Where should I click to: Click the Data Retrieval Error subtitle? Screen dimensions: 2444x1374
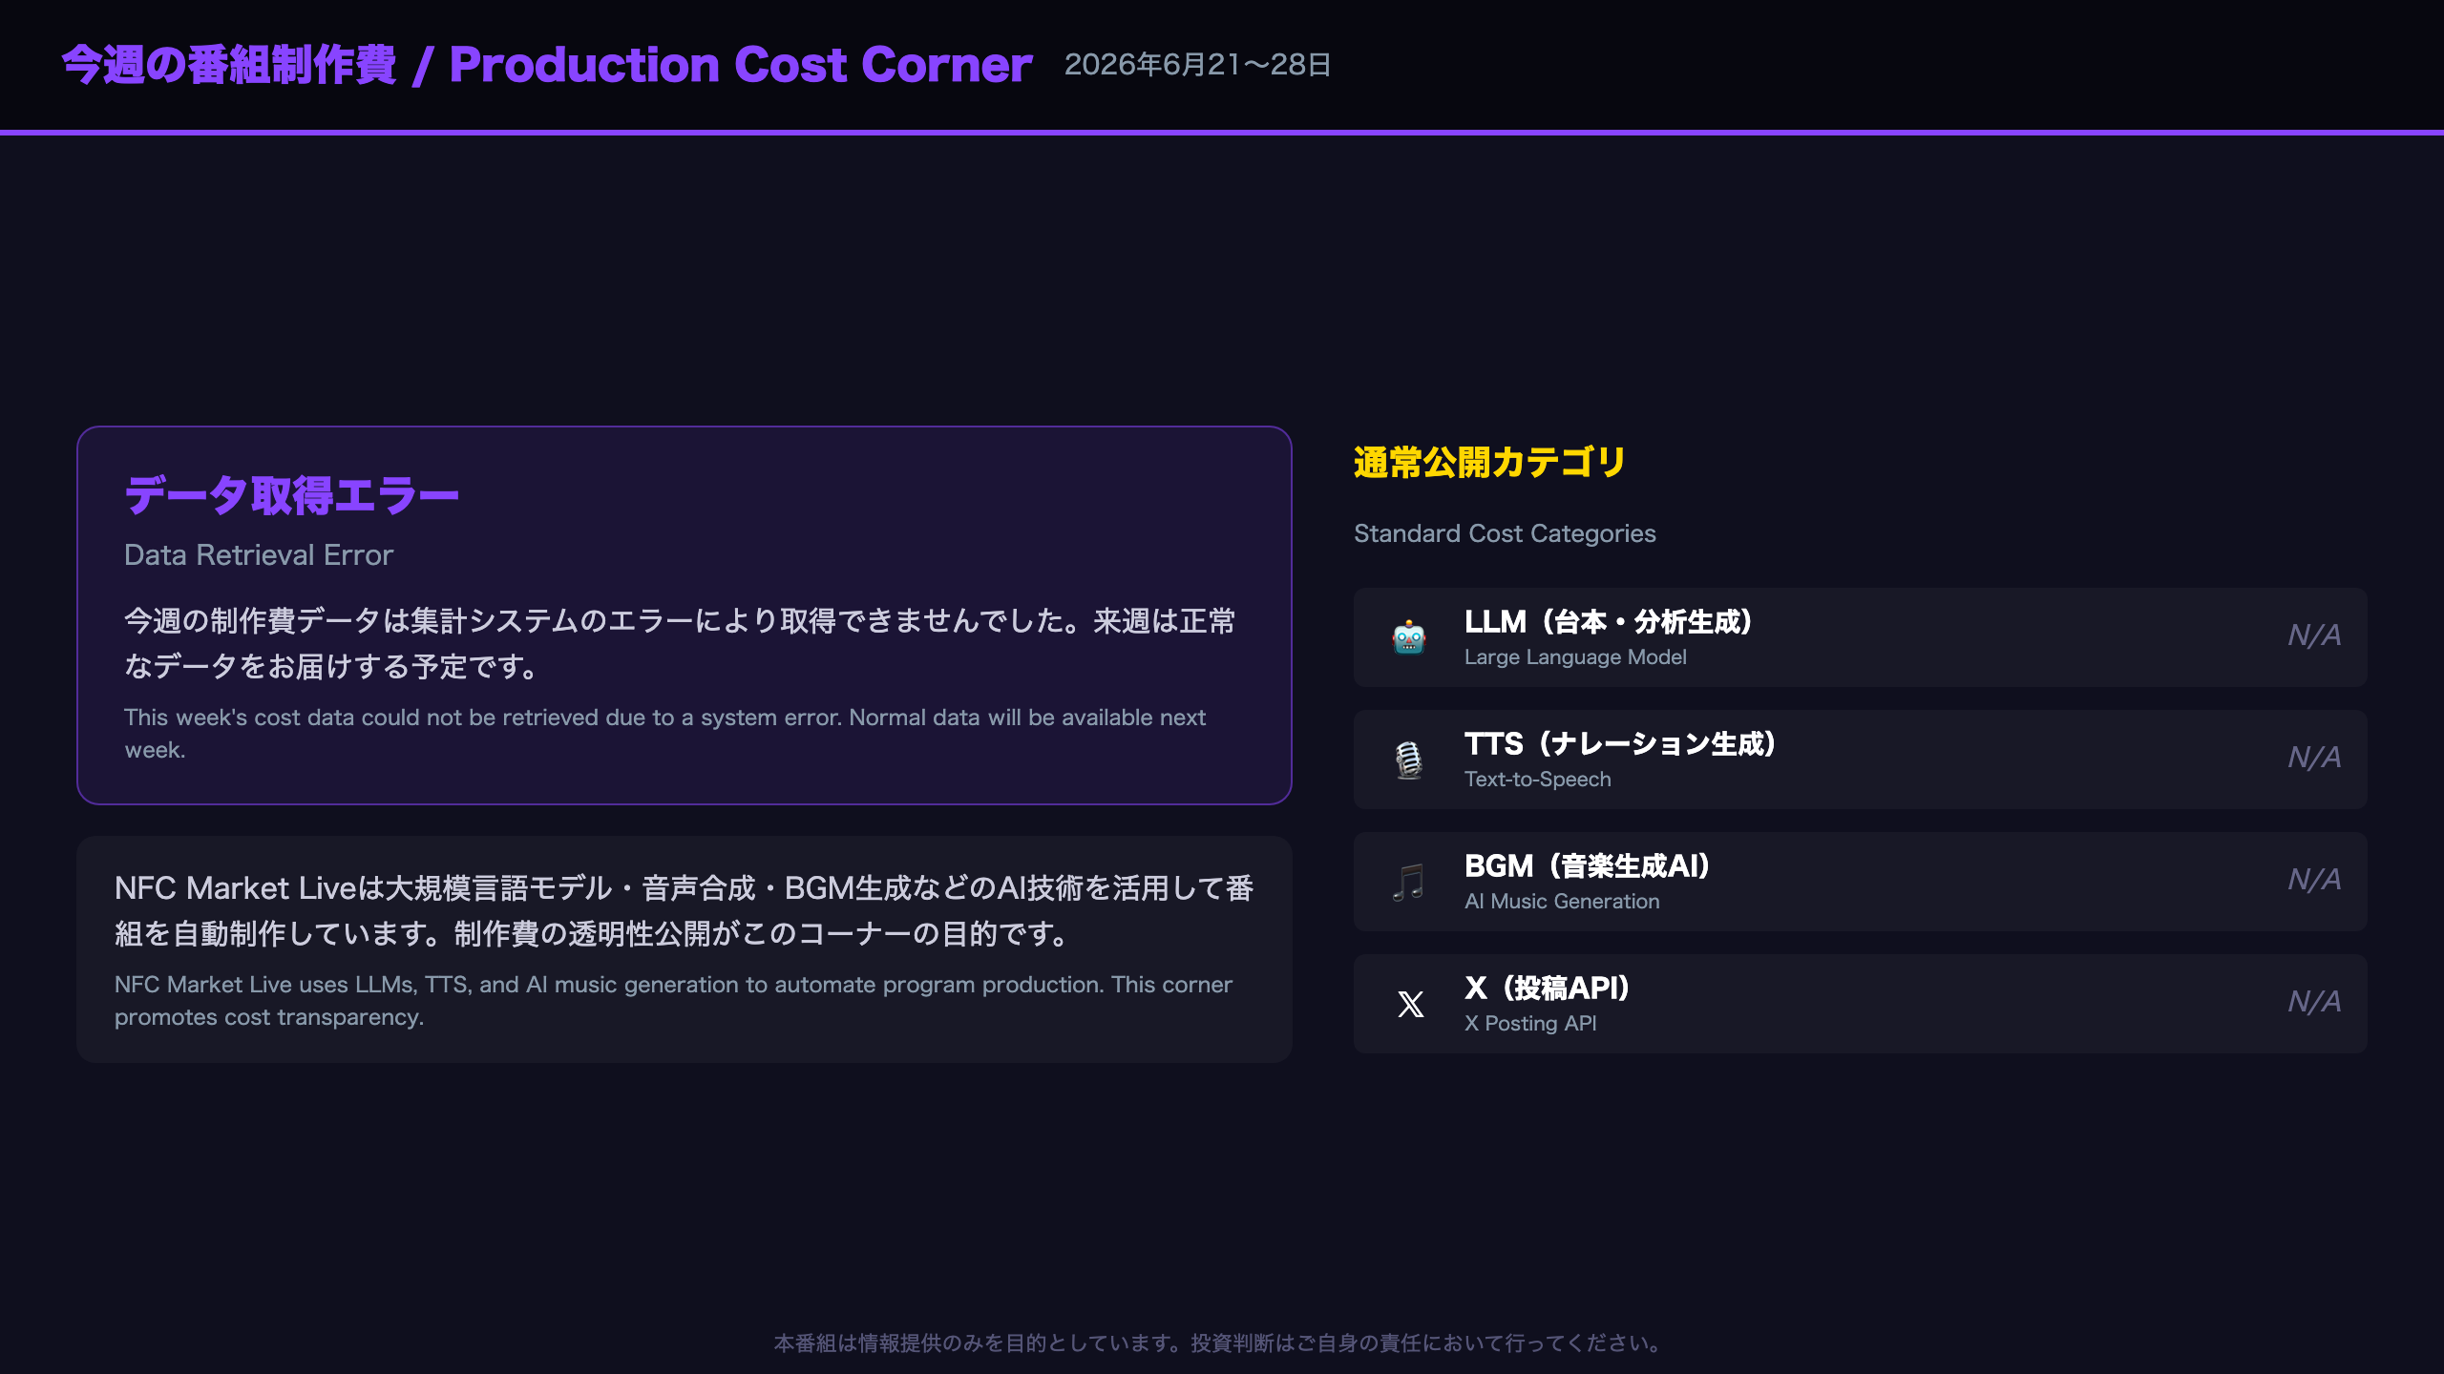click(x=259, y=555)
